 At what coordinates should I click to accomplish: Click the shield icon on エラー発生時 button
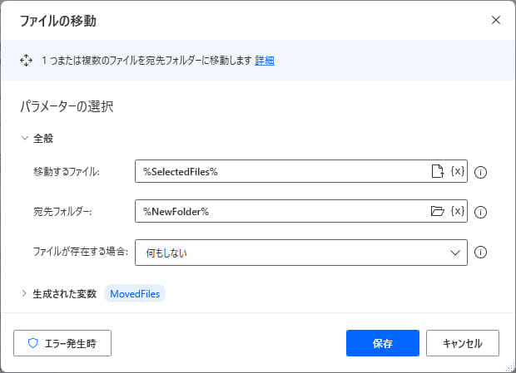click(33, 343)
